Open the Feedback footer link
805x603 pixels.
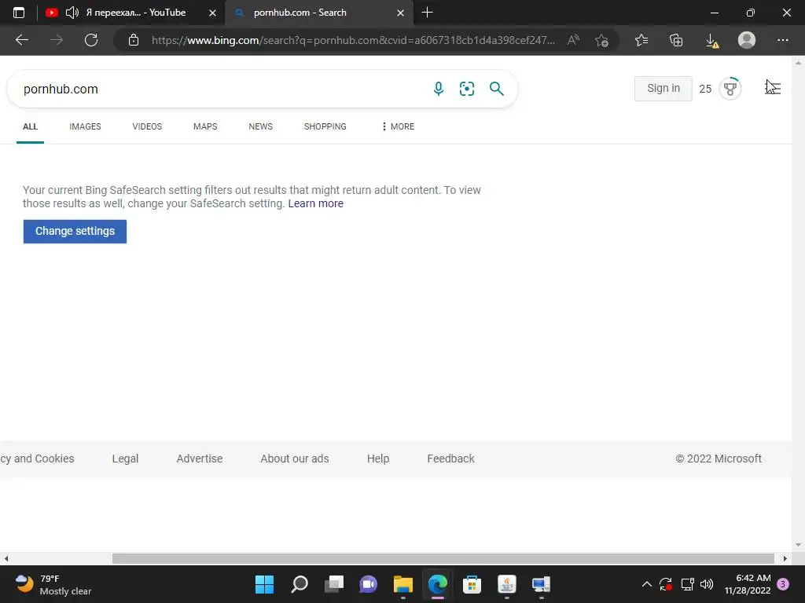(450, 459)
